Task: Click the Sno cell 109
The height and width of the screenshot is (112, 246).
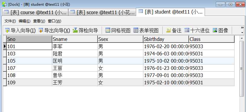Action: tap(29, 82)
